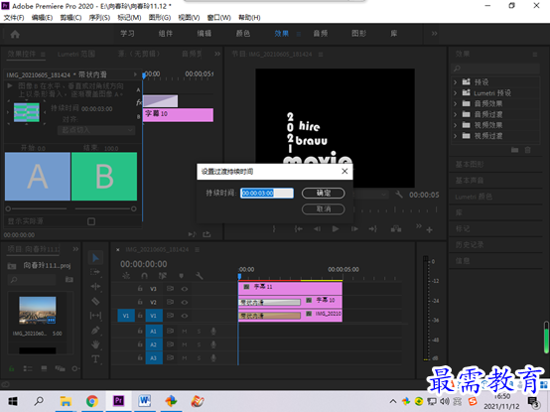Click new bin folder icon in Effects panel
Viewport: 550px width, 412px height.
click(514, 150)
